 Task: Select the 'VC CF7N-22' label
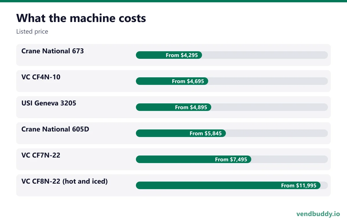click(x=41, y=155)
